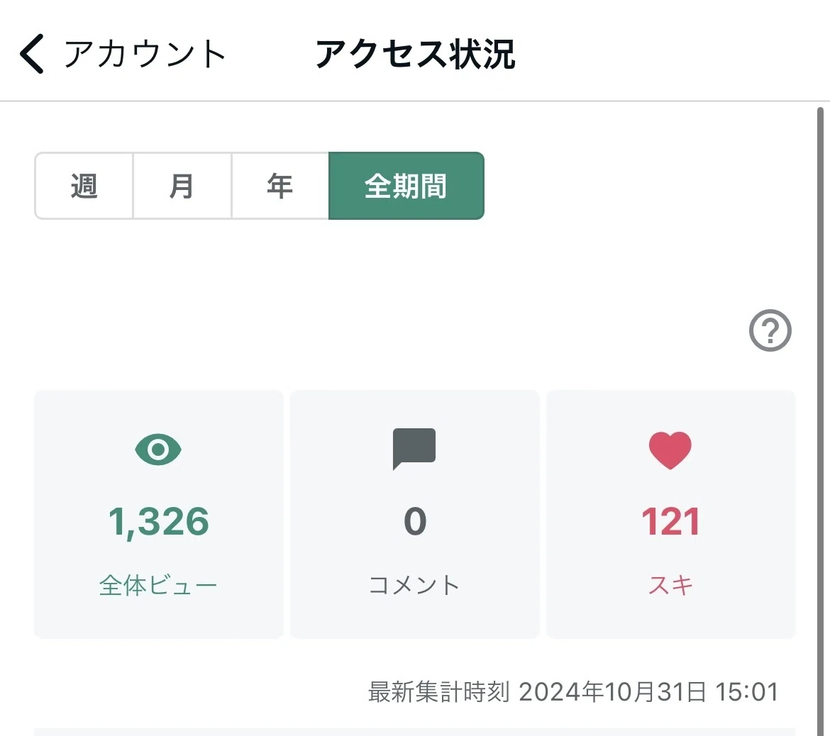830x736 pixels.
Task: Click the gray comment bubble icon
Action: tap(414, 449)
